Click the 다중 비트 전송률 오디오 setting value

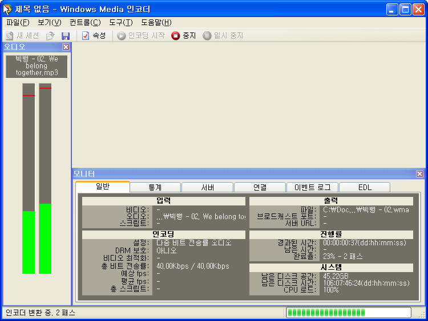pyautogui.click(x=194, y=242)
